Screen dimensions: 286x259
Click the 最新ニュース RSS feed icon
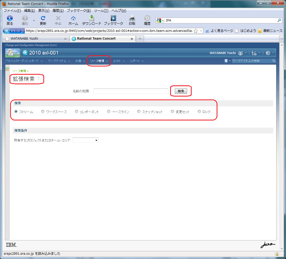tap(260, 31)
